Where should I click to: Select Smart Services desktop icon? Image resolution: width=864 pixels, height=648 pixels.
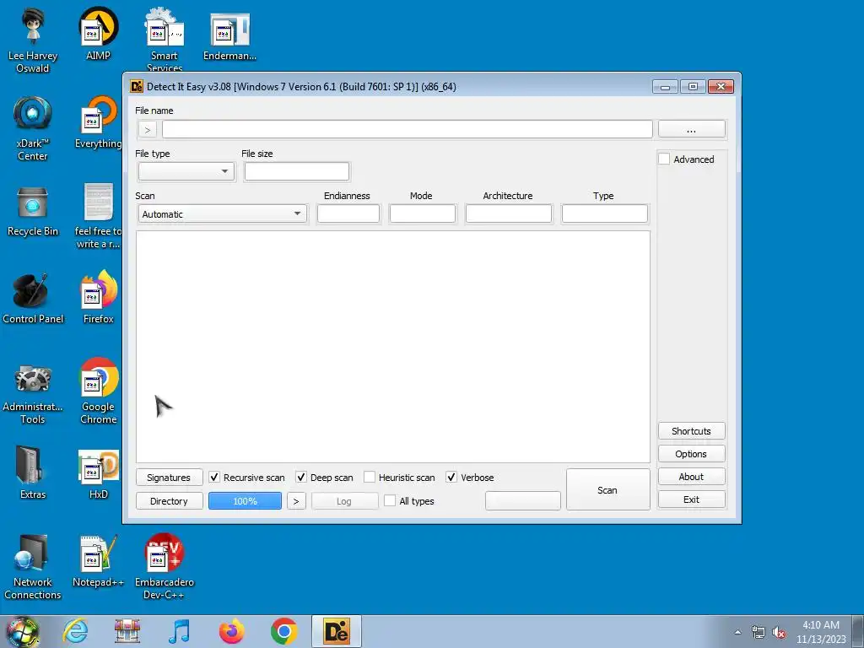coord(165,40)
